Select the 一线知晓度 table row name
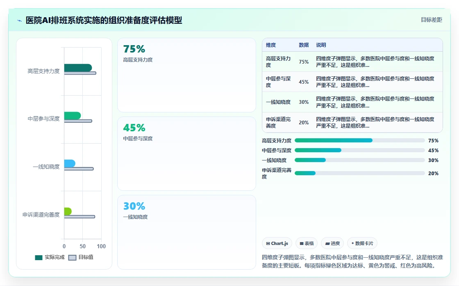Screen dimensions: 459x286 point(278,102)
